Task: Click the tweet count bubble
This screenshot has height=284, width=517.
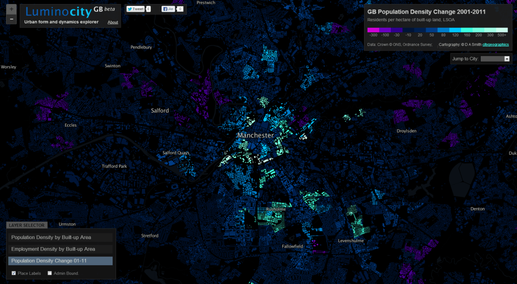Action: [x=148, y=9]
